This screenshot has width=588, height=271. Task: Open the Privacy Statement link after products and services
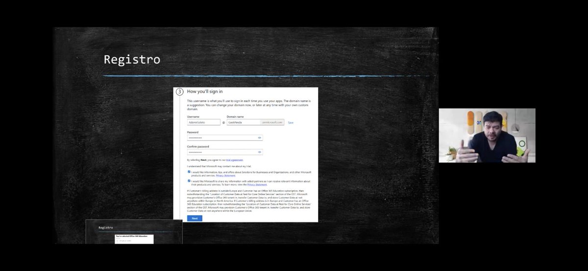pyautogui.click(x=225, y=175)
